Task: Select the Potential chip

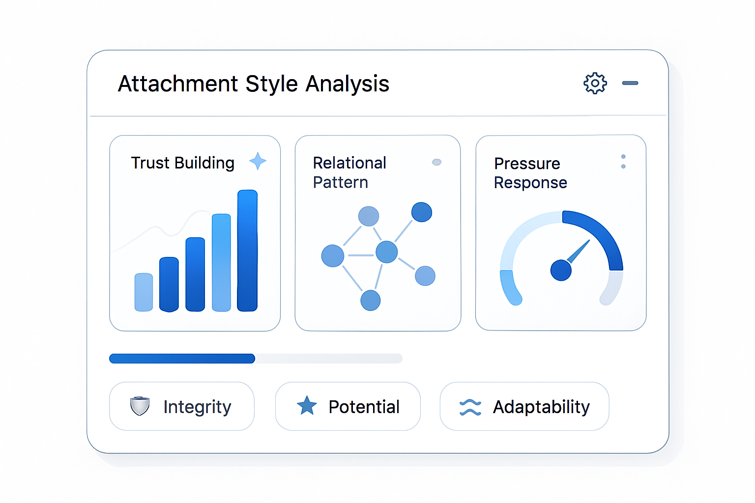Action: [348, 406]
